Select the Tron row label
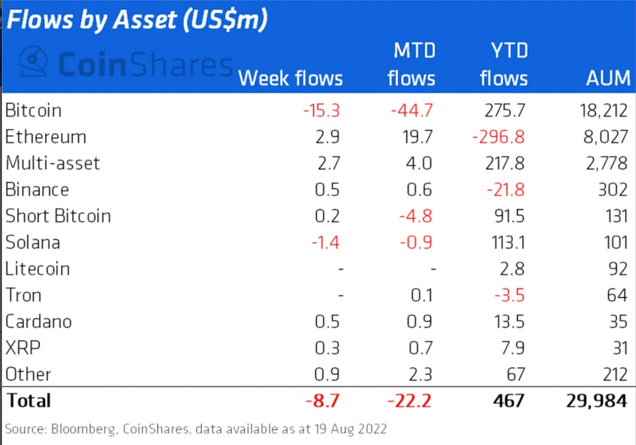 22,295
